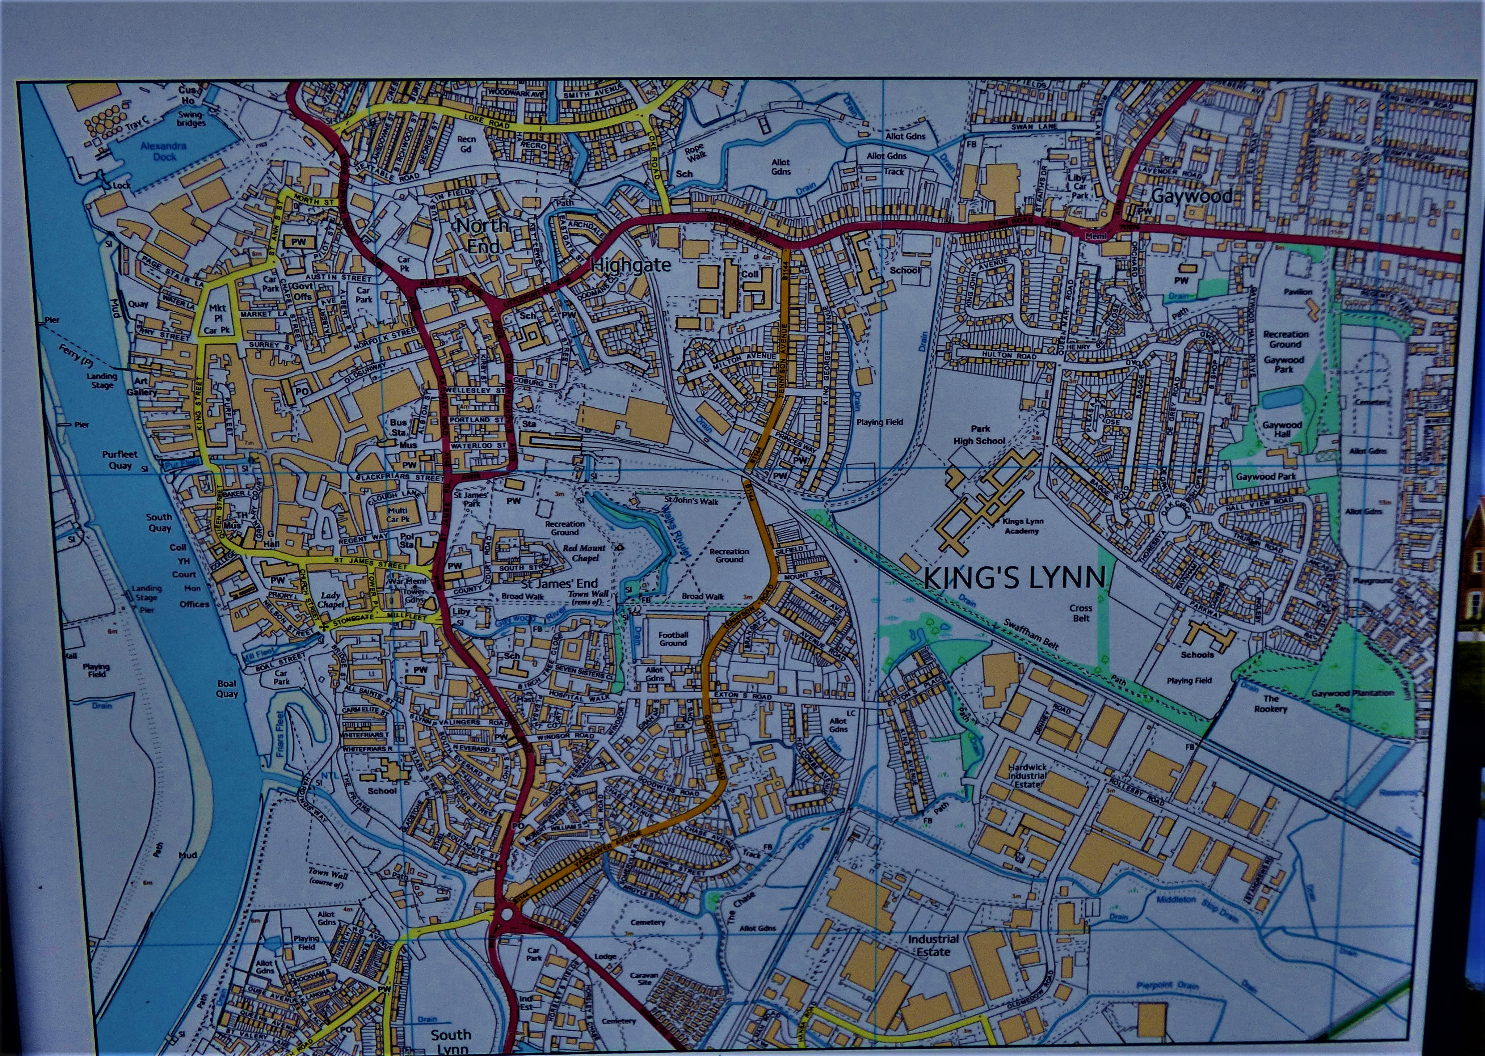This screenshot has height=1056, width=1485.
Task: Click the Football Ground label
Action: coord(673,638)
